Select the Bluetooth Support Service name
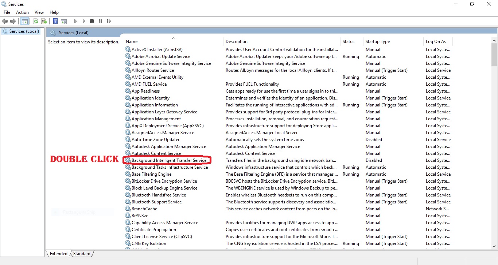The height and width of the screenshot is (265, 498). pos(156,202)
